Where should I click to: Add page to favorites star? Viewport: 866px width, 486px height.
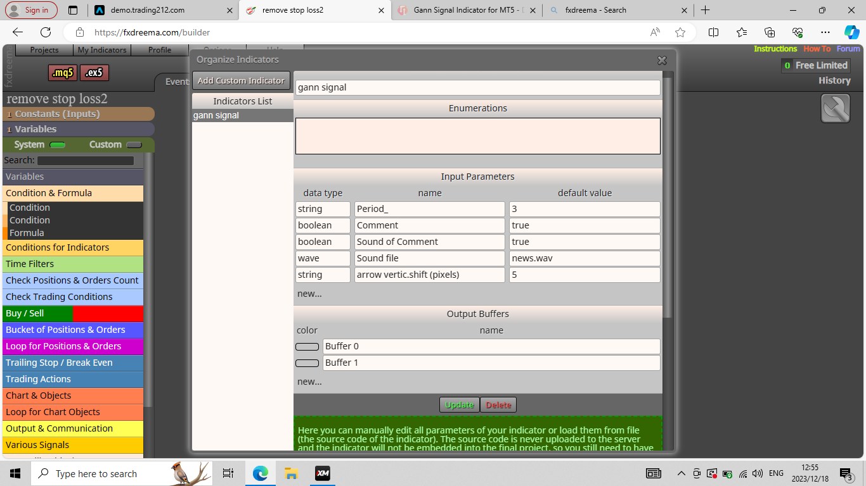click(680, 32)
